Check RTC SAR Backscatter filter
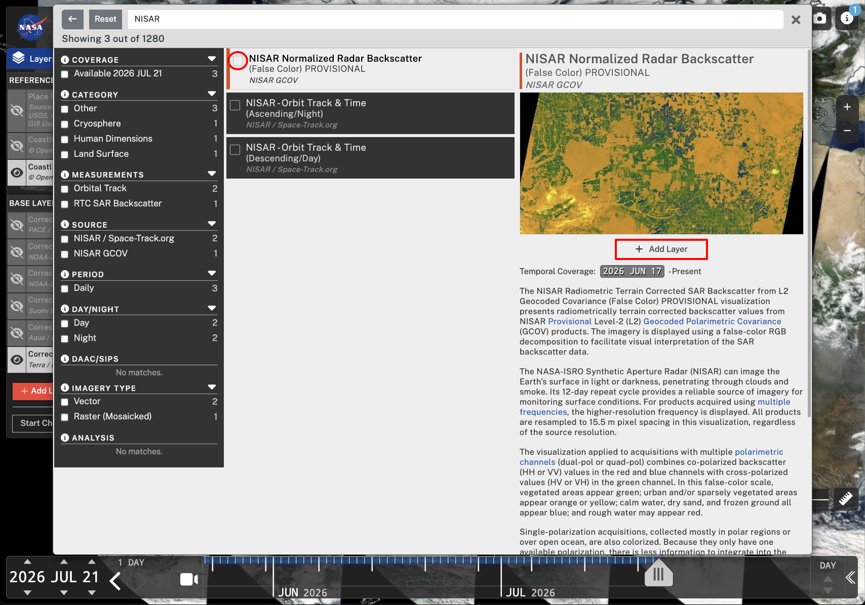Screen dimensions: 865x605 [65, 204]
